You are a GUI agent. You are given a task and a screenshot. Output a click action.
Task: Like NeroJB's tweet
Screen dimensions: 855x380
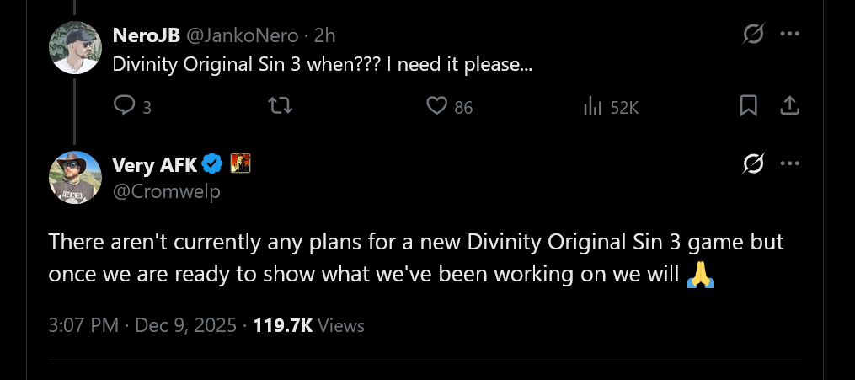(436, 106)
